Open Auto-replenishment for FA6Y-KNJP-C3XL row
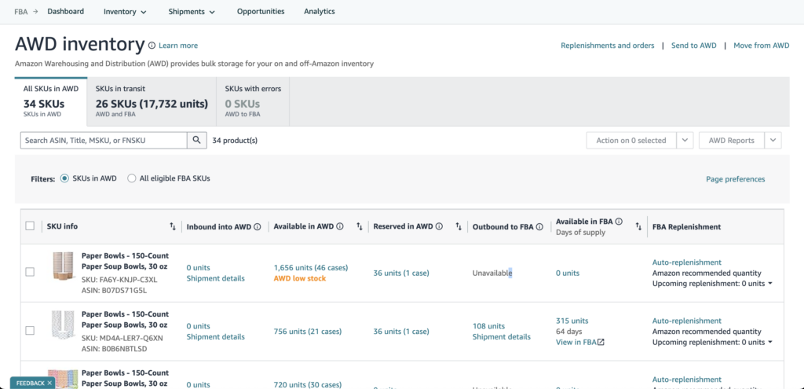804x389 pixels. 686,262
